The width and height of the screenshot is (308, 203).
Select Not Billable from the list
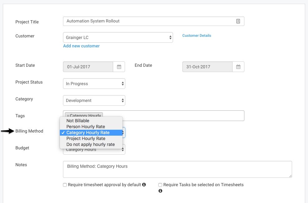[78, 121]
